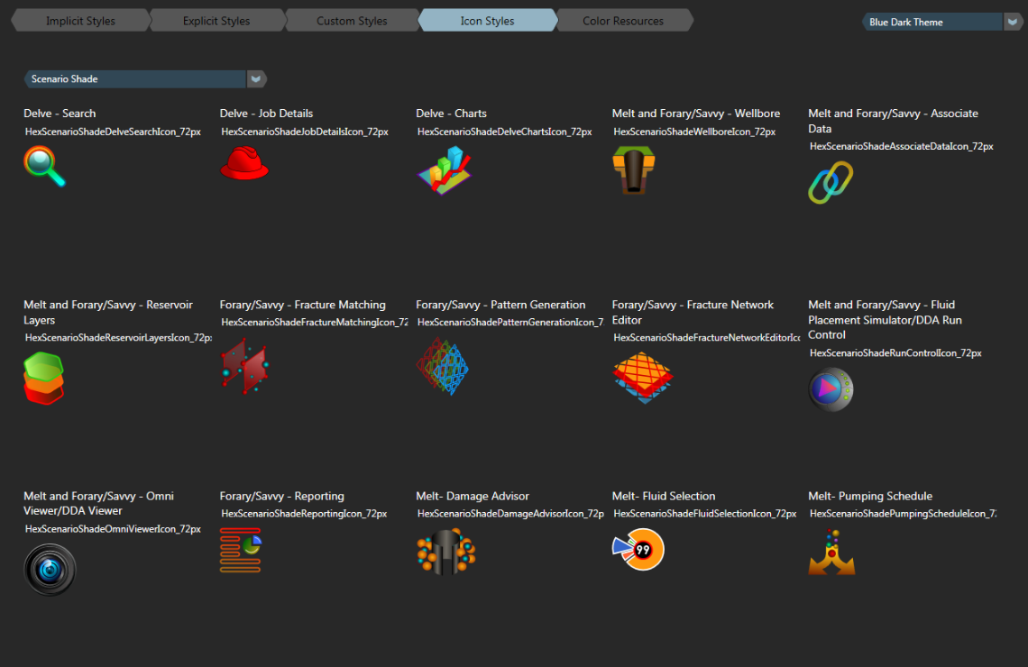Select the red hard hat Job Details icon
1028x667 pixels.
click(243, 163)
